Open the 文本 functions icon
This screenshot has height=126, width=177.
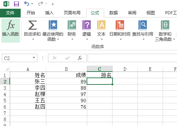coord(101,25)
